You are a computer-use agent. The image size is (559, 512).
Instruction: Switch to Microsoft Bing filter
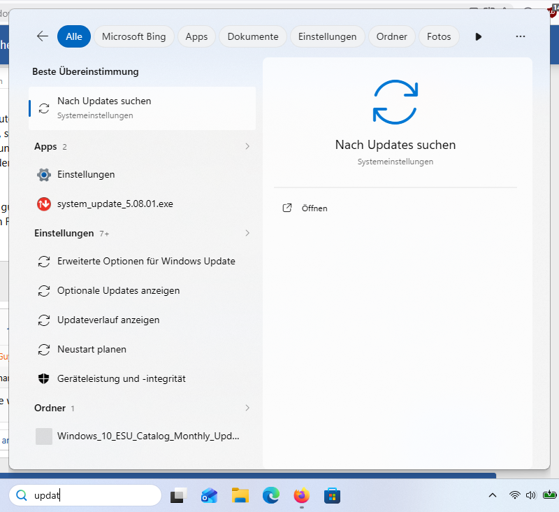[x=133, y=36]
